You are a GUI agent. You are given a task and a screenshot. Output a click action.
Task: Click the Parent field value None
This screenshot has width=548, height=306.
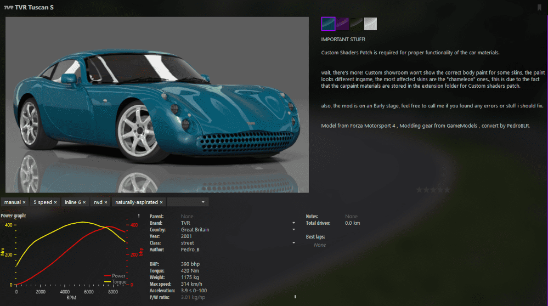pyautogui.click(x=187, y=217)
